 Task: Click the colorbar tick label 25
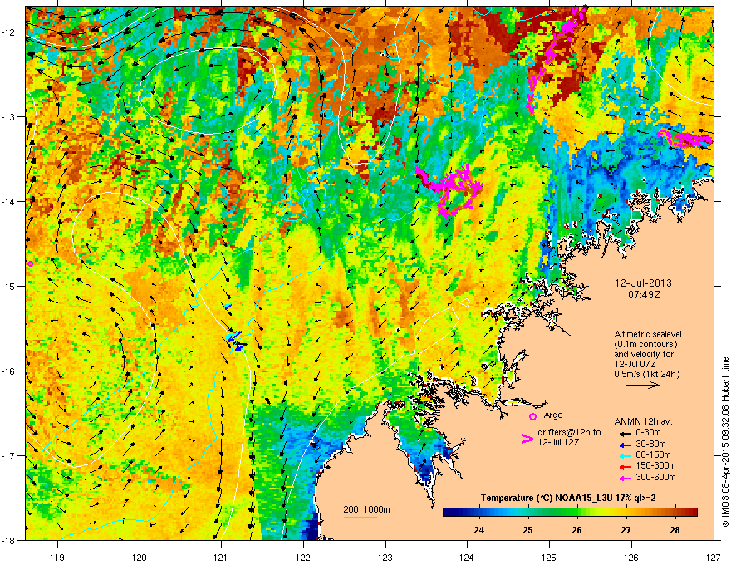[527, 530]
